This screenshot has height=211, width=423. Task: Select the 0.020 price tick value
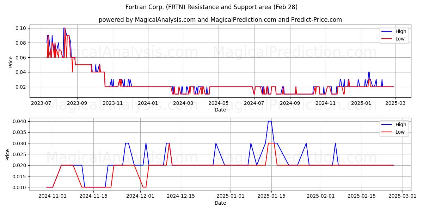[19, 165]
